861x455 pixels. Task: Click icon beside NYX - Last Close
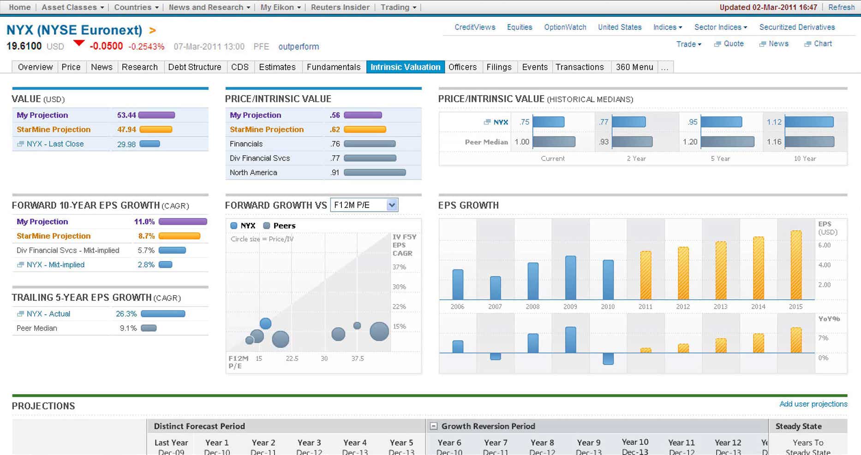point(20,144)
